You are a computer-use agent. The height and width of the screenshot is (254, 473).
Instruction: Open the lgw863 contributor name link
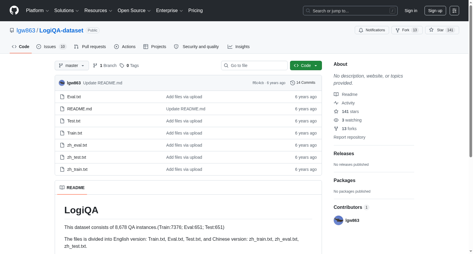click(352, 220)
